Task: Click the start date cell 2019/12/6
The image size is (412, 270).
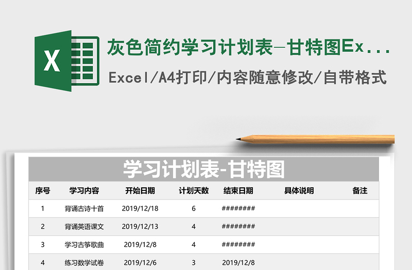Action: coord(140,262)
